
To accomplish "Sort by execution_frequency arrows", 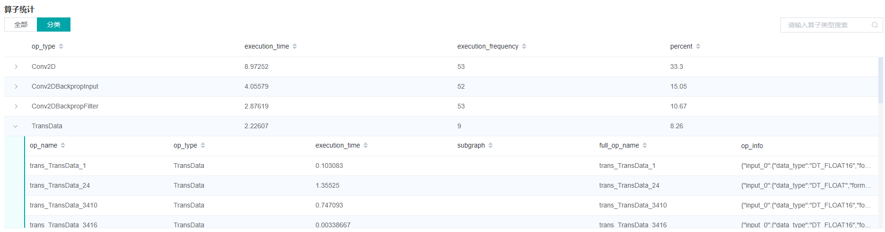I will [x=524, y=46].
